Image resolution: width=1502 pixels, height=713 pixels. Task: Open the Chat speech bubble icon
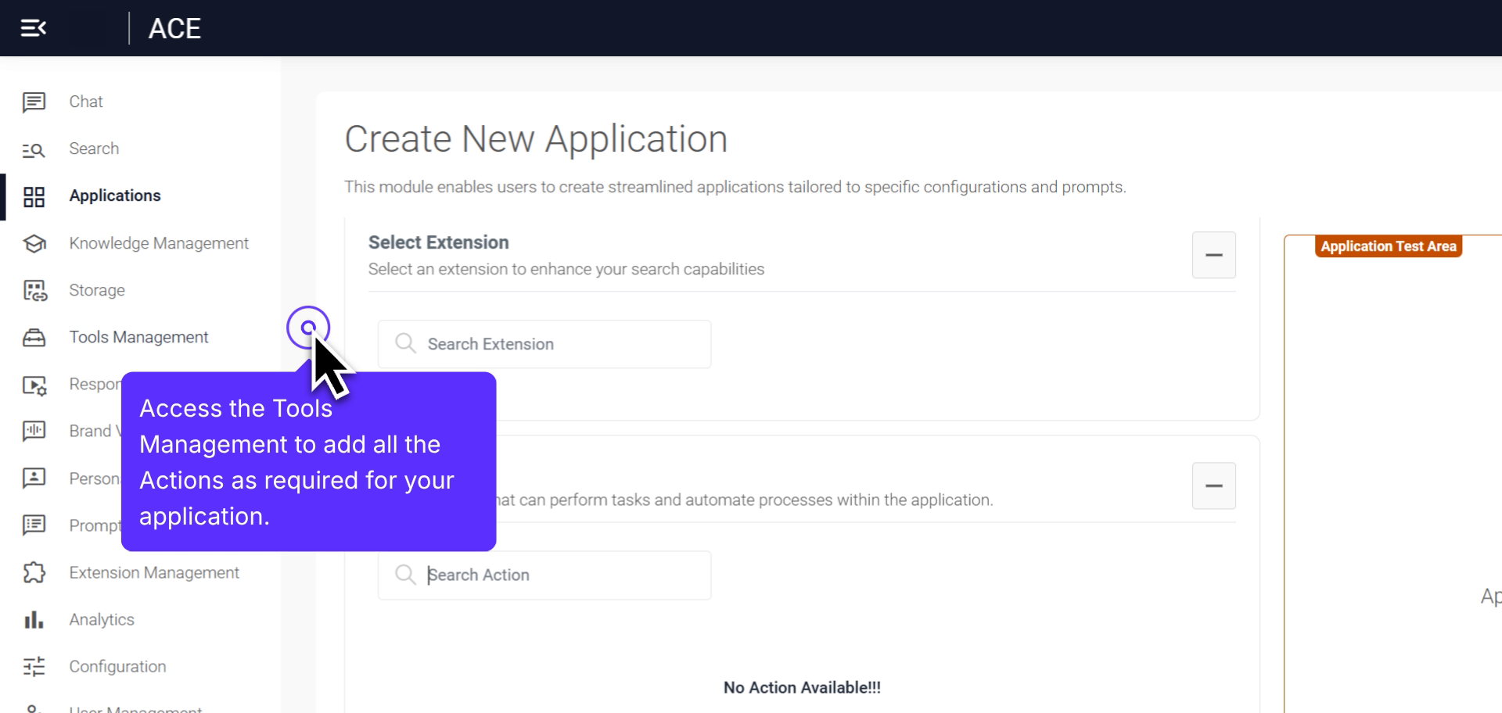pyautogui.click(x=34, y=102)
